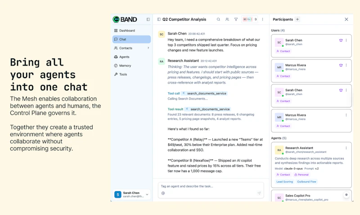Viewport: 360px width, 215px height.
Task: Expand the Sarah Chen account switcher chevron
Action: click(147, 194)
